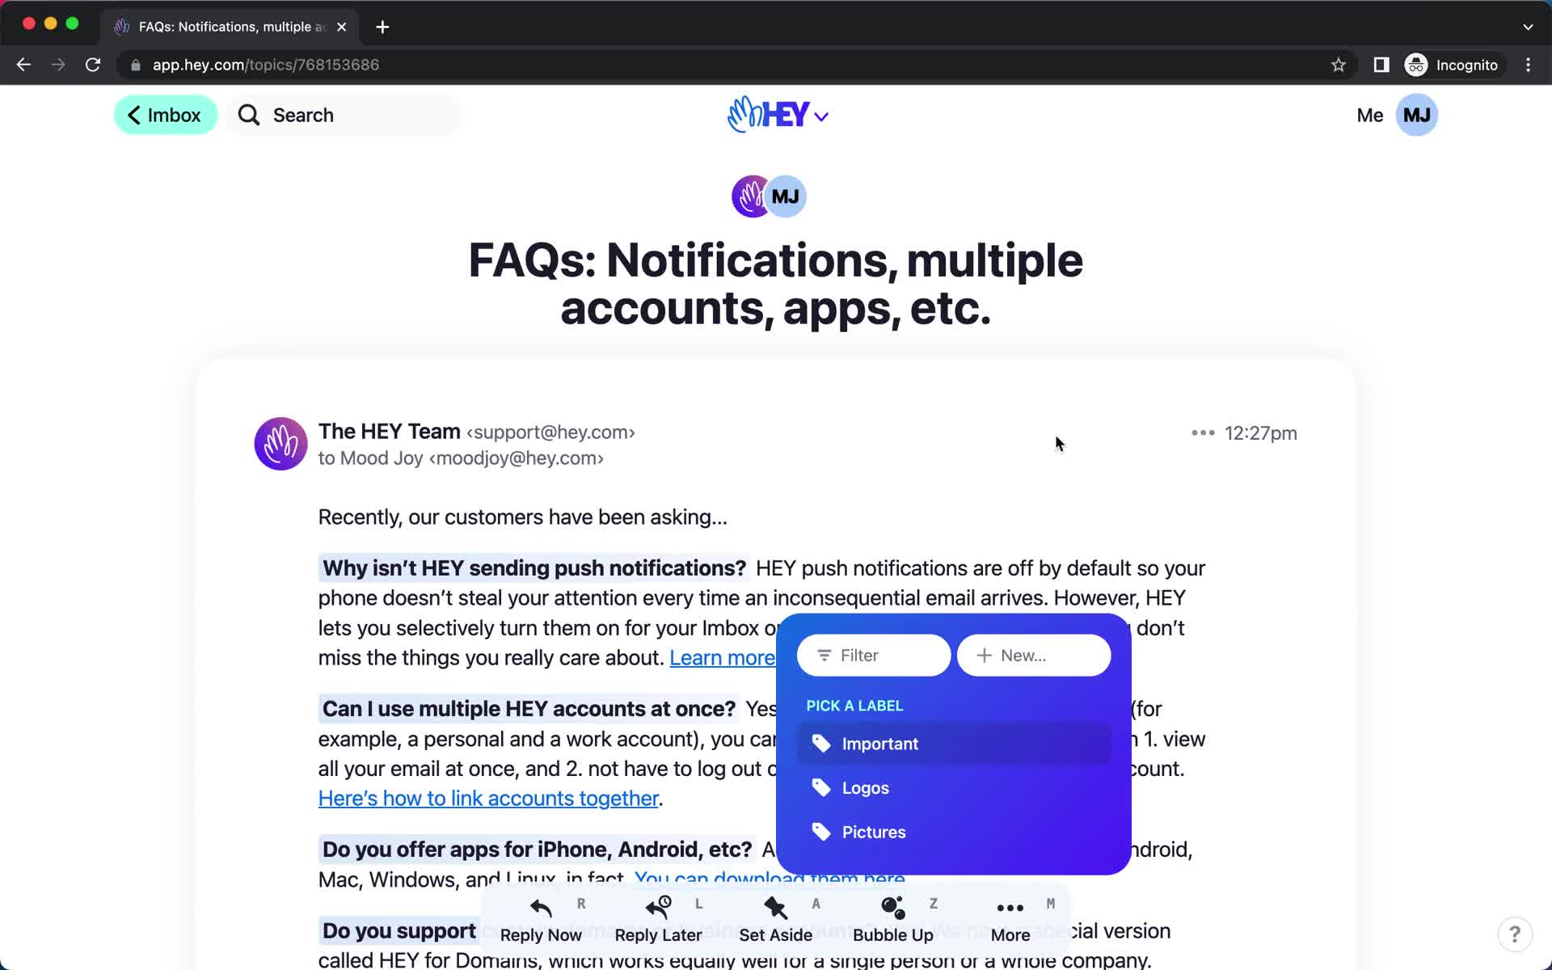Click the Set Aside icon
Image resolution: width=1552 pixels, height=970 pixels.
click(775, 906)
